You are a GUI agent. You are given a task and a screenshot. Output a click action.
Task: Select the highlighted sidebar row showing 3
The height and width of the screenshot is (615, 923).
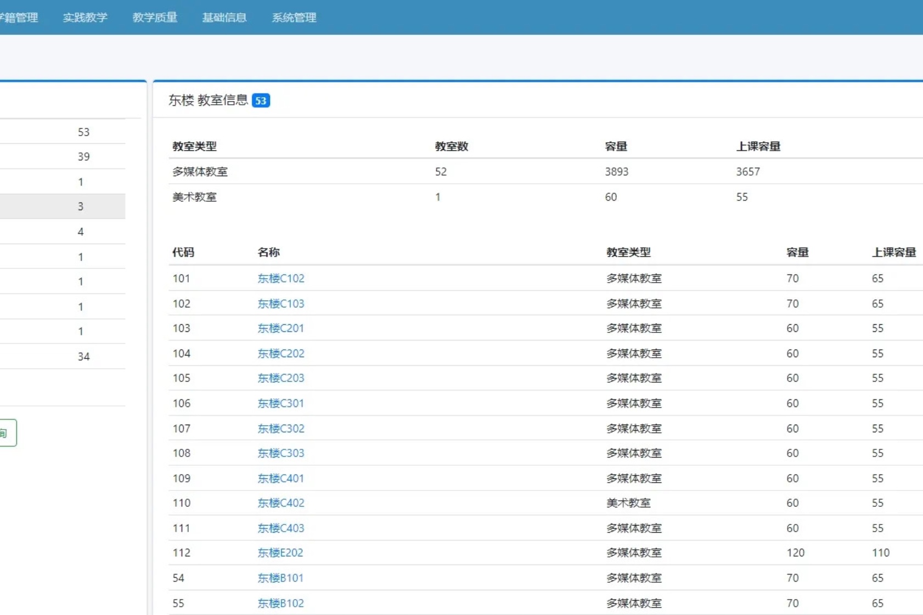(63, 206)
